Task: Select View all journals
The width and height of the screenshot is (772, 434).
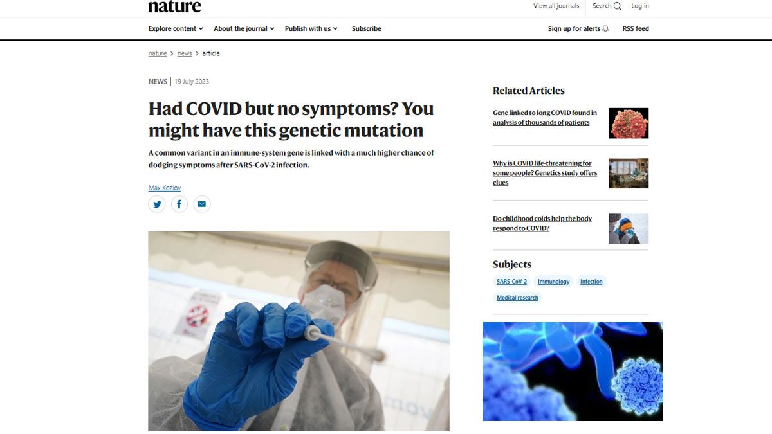Action: 556,5
